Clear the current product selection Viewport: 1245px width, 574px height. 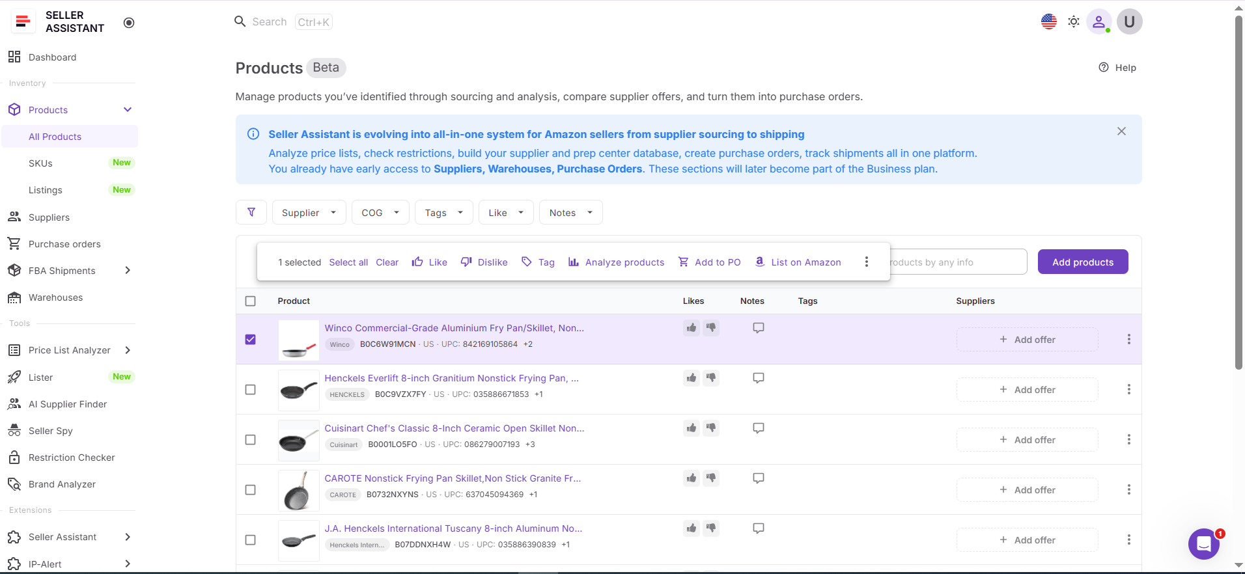click(x=387, y=262)
